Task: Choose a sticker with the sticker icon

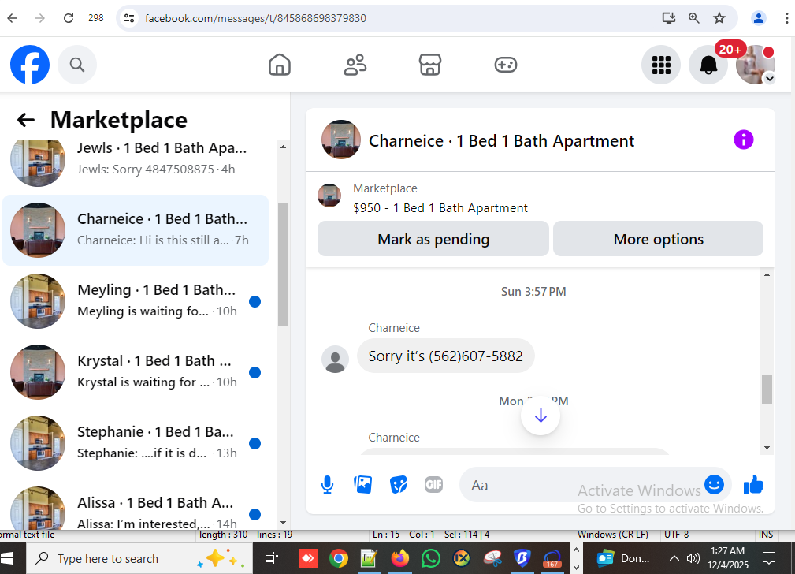Action: [x=399, y=485]
